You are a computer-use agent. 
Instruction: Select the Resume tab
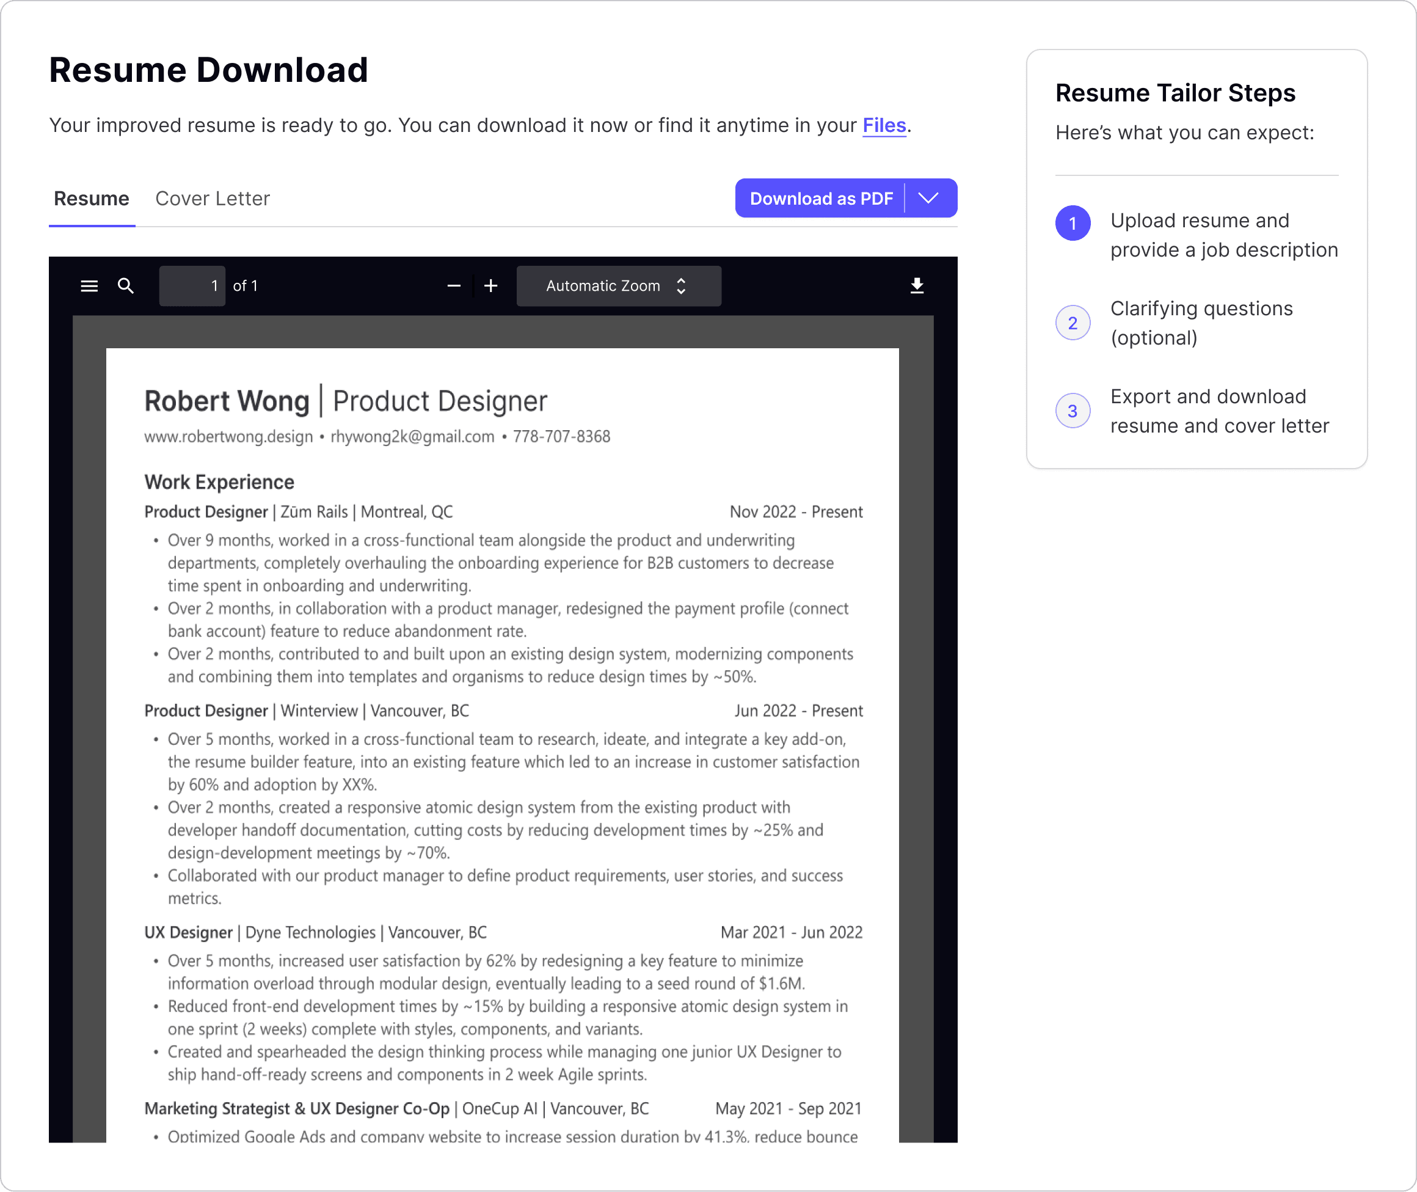click(x=91, y=198)
